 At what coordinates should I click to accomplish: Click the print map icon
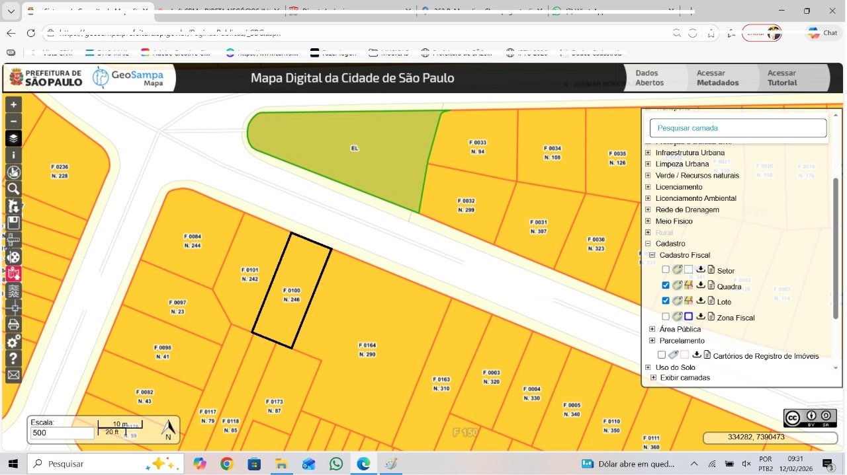(13, 324)
